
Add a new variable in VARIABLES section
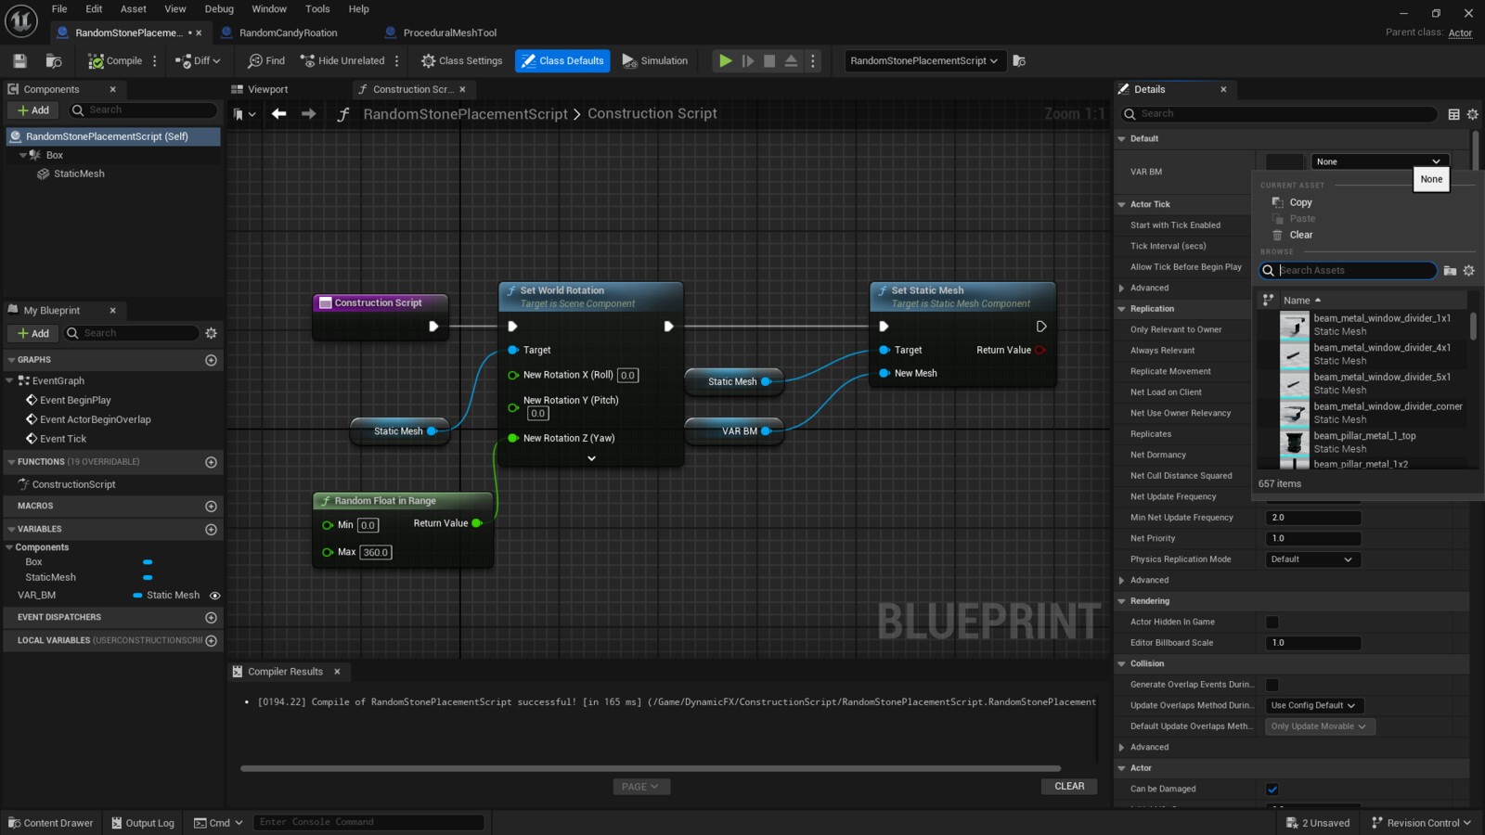(x=211, y=530)
